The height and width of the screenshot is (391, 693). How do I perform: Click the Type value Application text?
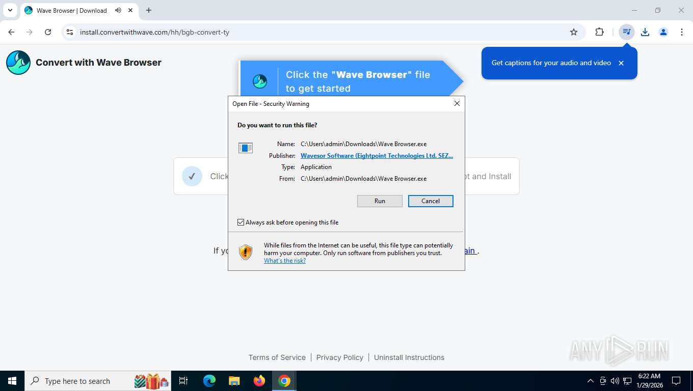coord(316,167)
